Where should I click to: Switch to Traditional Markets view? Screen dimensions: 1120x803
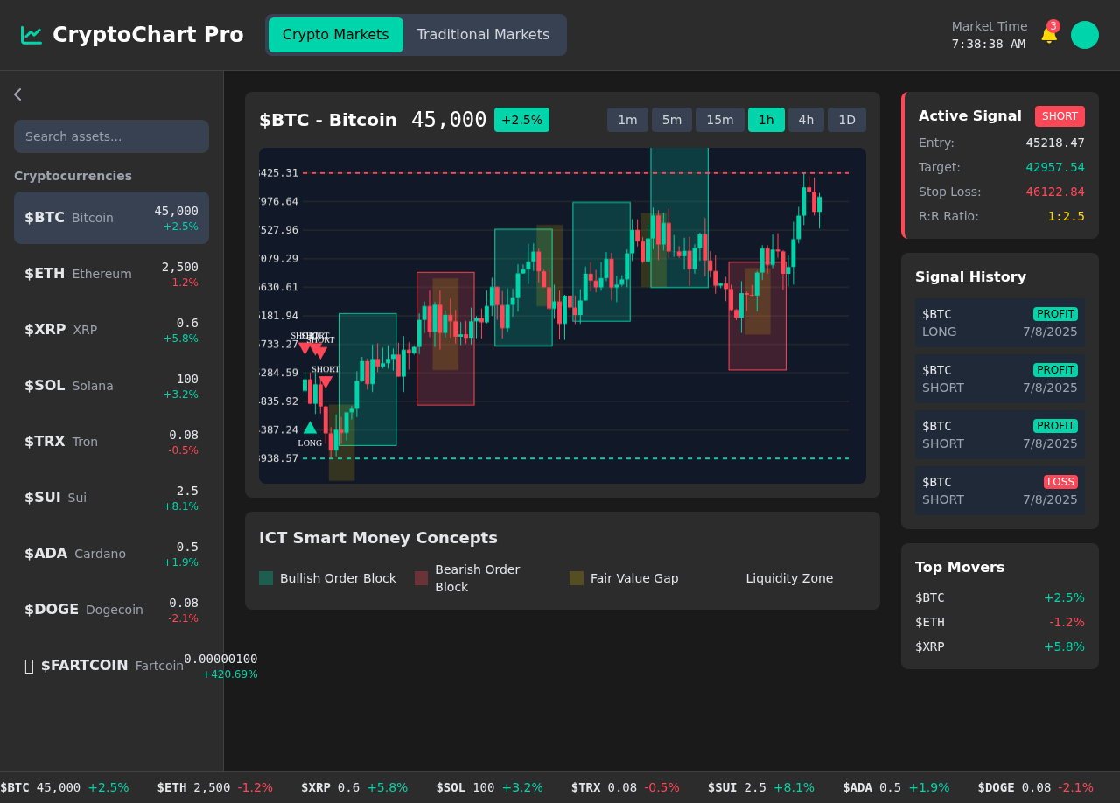[484, 35]
